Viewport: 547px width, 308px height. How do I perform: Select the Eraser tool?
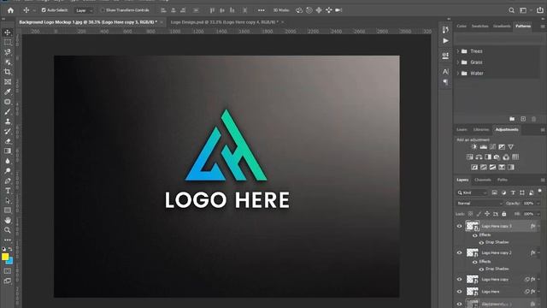8,141
